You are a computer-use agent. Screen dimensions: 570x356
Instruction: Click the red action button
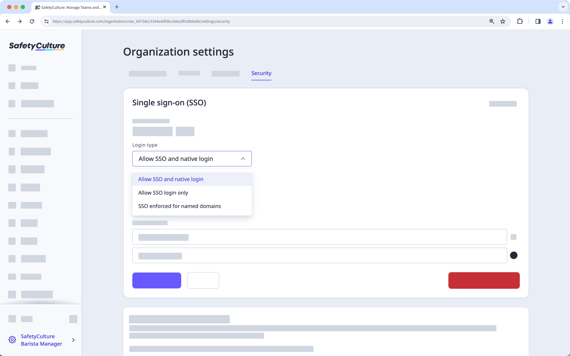(x=484, y=280)
